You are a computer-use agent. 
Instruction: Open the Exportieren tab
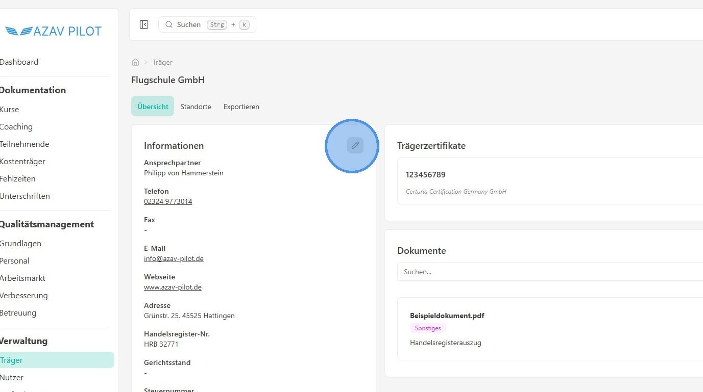coord(241,107)
